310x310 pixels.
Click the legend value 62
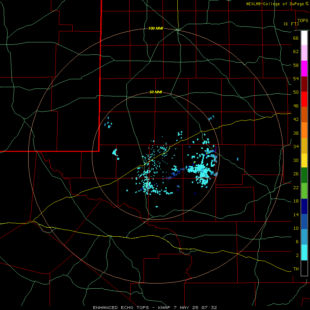(x=296, y=52)
